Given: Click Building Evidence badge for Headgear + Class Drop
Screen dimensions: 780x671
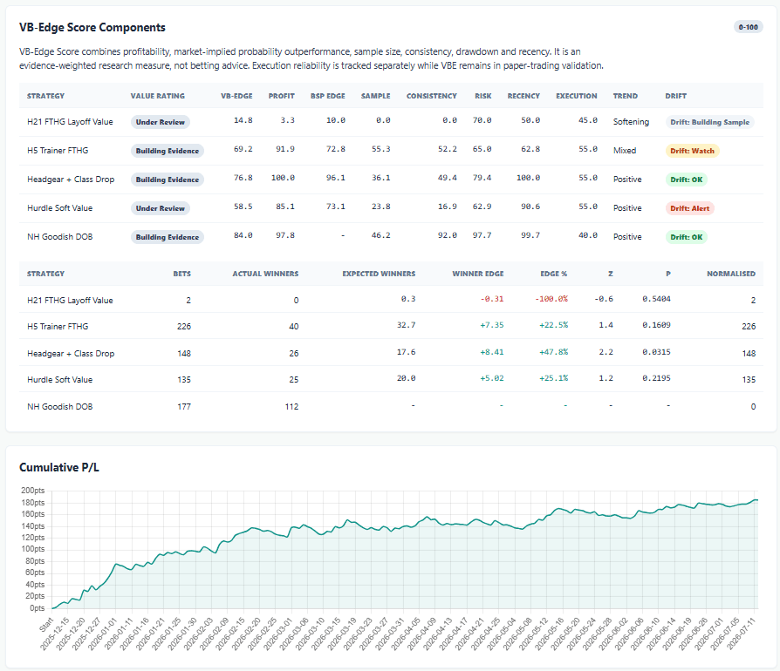Looking at the screenshot, I should (168, 180).
